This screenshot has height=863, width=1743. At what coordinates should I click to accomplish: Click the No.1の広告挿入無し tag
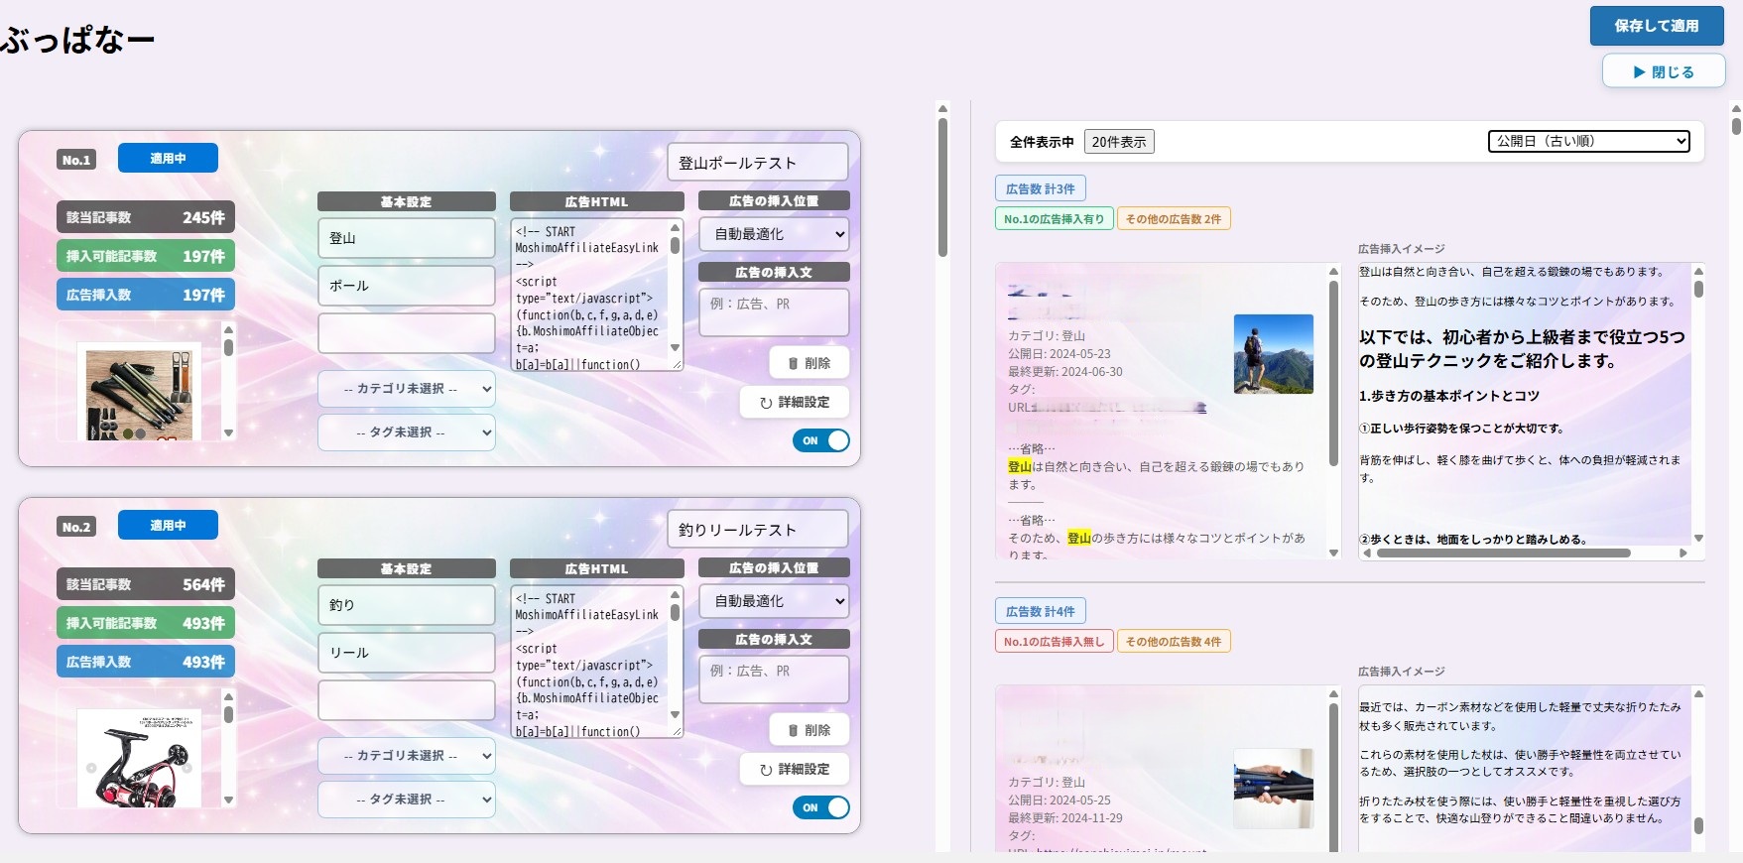(x=1054, y=642)
